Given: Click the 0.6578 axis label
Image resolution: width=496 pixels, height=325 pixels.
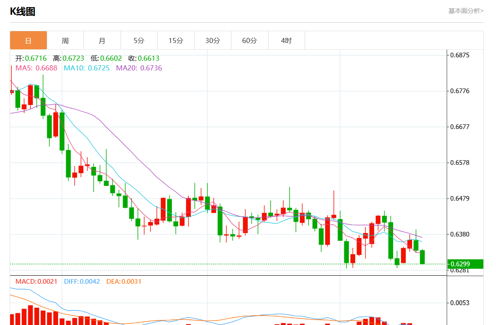Looking at the screenshot, I should [460, 163].
